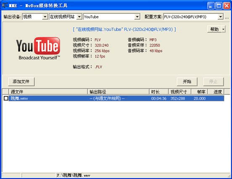232x179 pixels.
Task: Click the YouTube logo image
Action: tap(38, 48)
